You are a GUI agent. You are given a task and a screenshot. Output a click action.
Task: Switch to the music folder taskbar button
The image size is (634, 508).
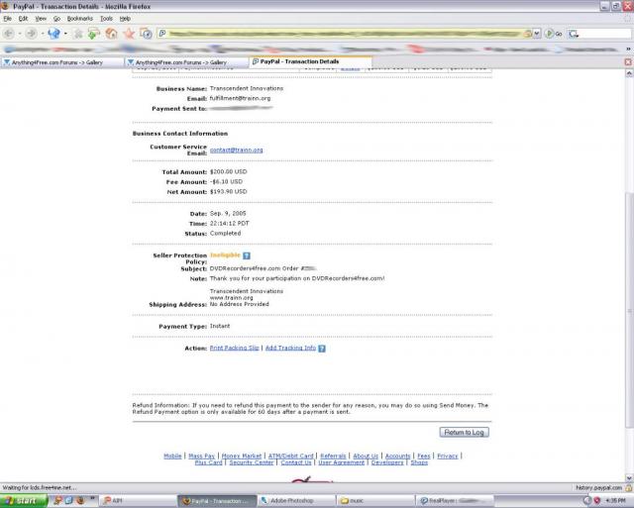click(x=376, y=501)
